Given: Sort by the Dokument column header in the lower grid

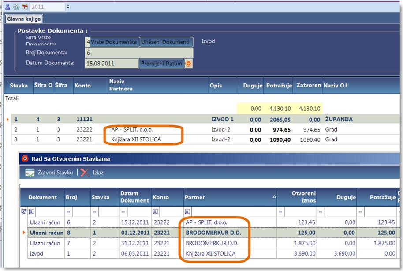Looking at the screenshot, I should pyautogui.click(x=43, y=197).
